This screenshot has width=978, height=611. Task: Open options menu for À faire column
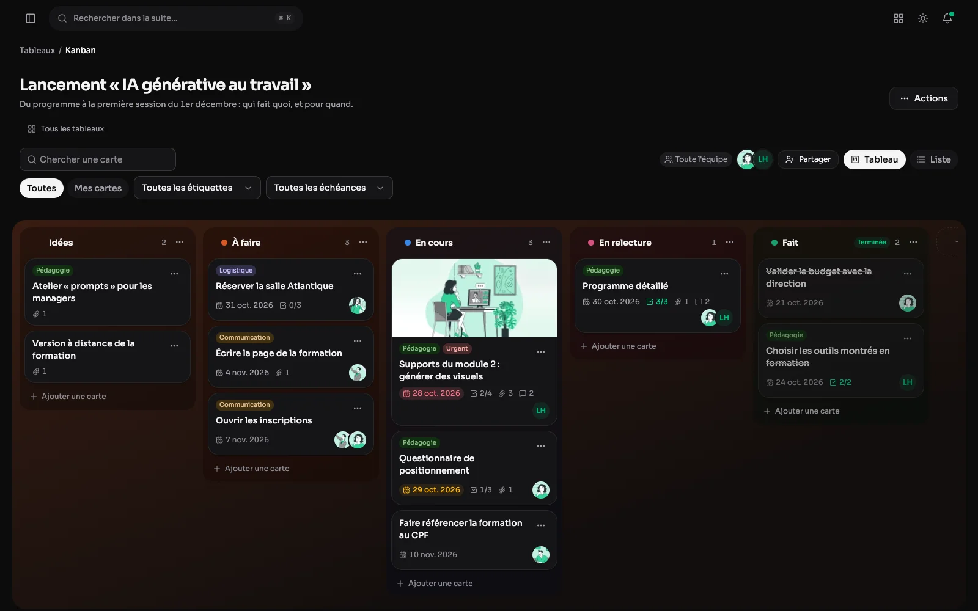pos(363,243)
